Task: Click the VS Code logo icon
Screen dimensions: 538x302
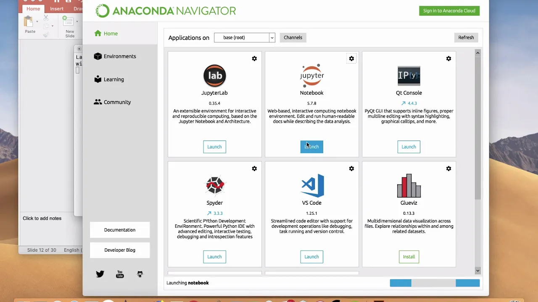Action: point(313,185)
